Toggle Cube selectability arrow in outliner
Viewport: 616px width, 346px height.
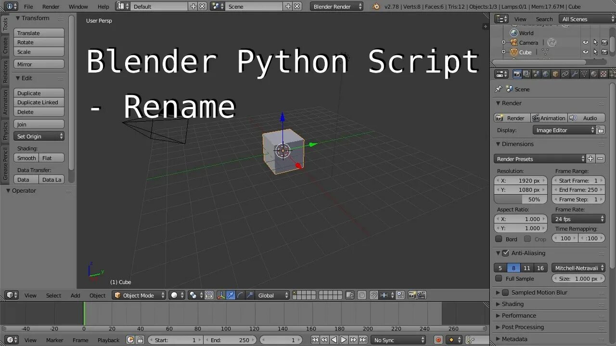(595, 52)
